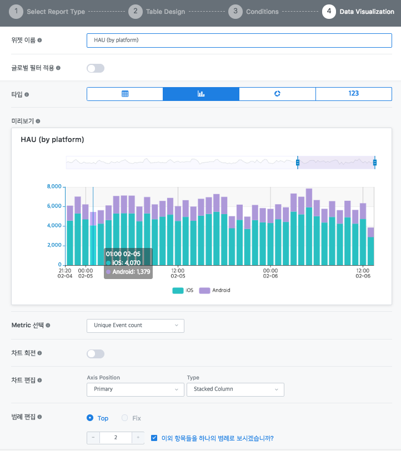Click the legend count number field

[116, 438]
